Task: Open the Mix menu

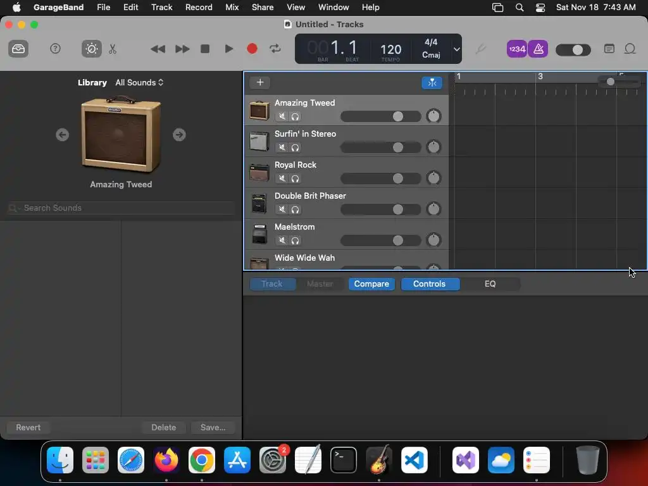Action: (x=232, y=7)
